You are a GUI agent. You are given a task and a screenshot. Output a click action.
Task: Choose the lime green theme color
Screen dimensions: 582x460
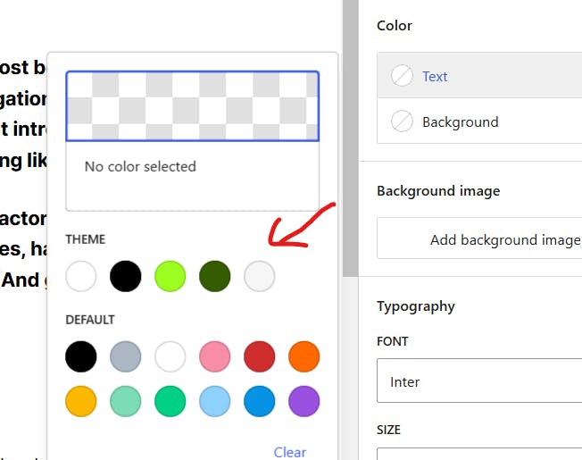coord(170,276)
